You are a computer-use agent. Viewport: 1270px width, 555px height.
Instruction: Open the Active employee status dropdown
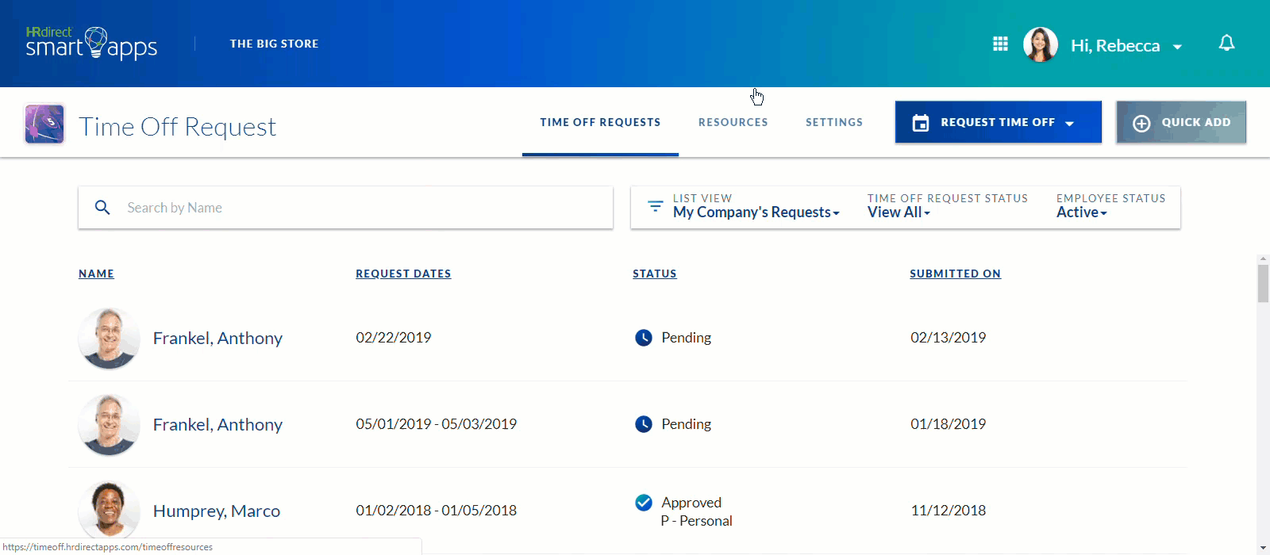(1081, 212)
